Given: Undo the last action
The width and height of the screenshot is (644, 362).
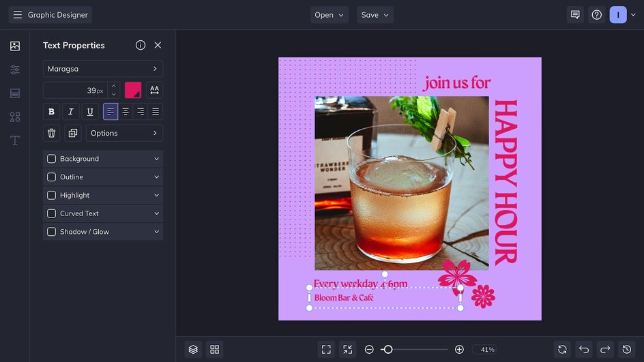Looking at the screenshot, I should (x=584, y=349).
